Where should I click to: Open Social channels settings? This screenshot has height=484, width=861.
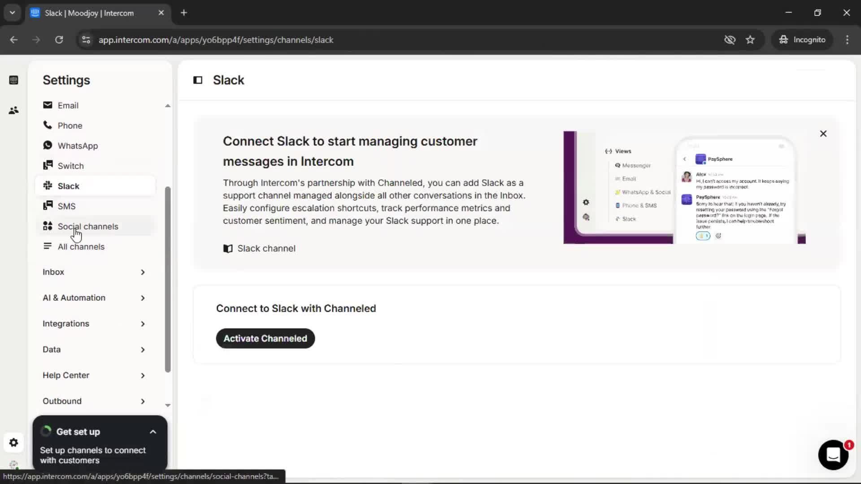point(95,226)
